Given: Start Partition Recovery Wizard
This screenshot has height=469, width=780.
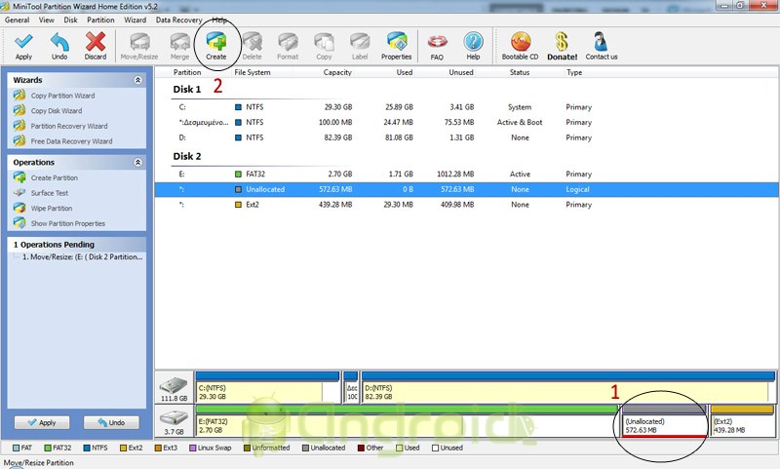Looking at the screenshot, I should [68, 127].
